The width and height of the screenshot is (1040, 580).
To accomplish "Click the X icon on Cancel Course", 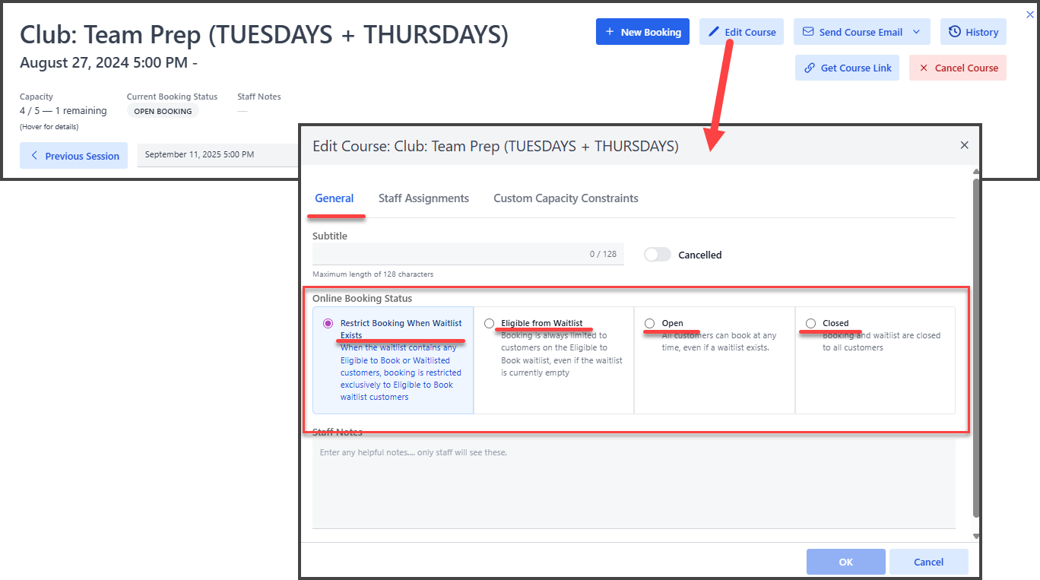I will point(924,68).
